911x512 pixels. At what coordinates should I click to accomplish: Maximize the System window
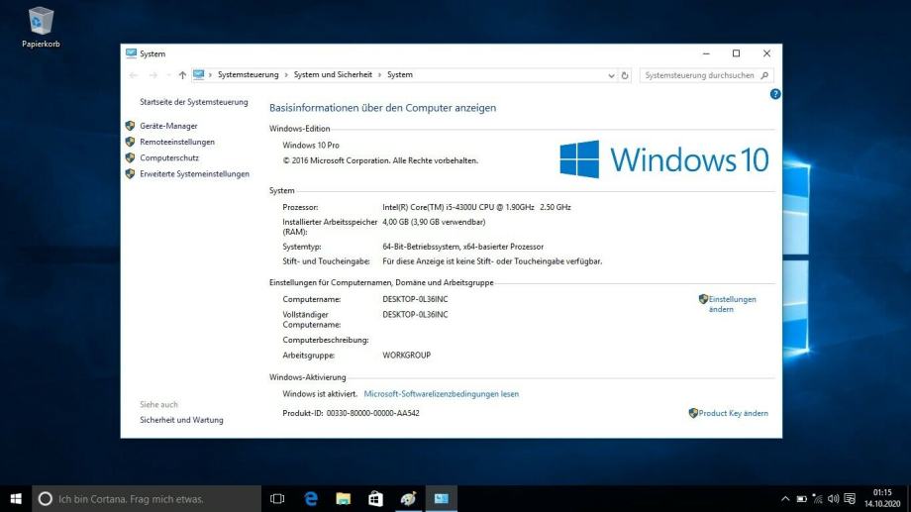(736, 53)
